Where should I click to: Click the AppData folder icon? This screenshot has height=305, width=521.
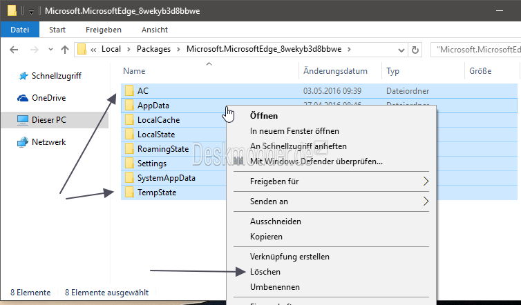tap(129, 105)
